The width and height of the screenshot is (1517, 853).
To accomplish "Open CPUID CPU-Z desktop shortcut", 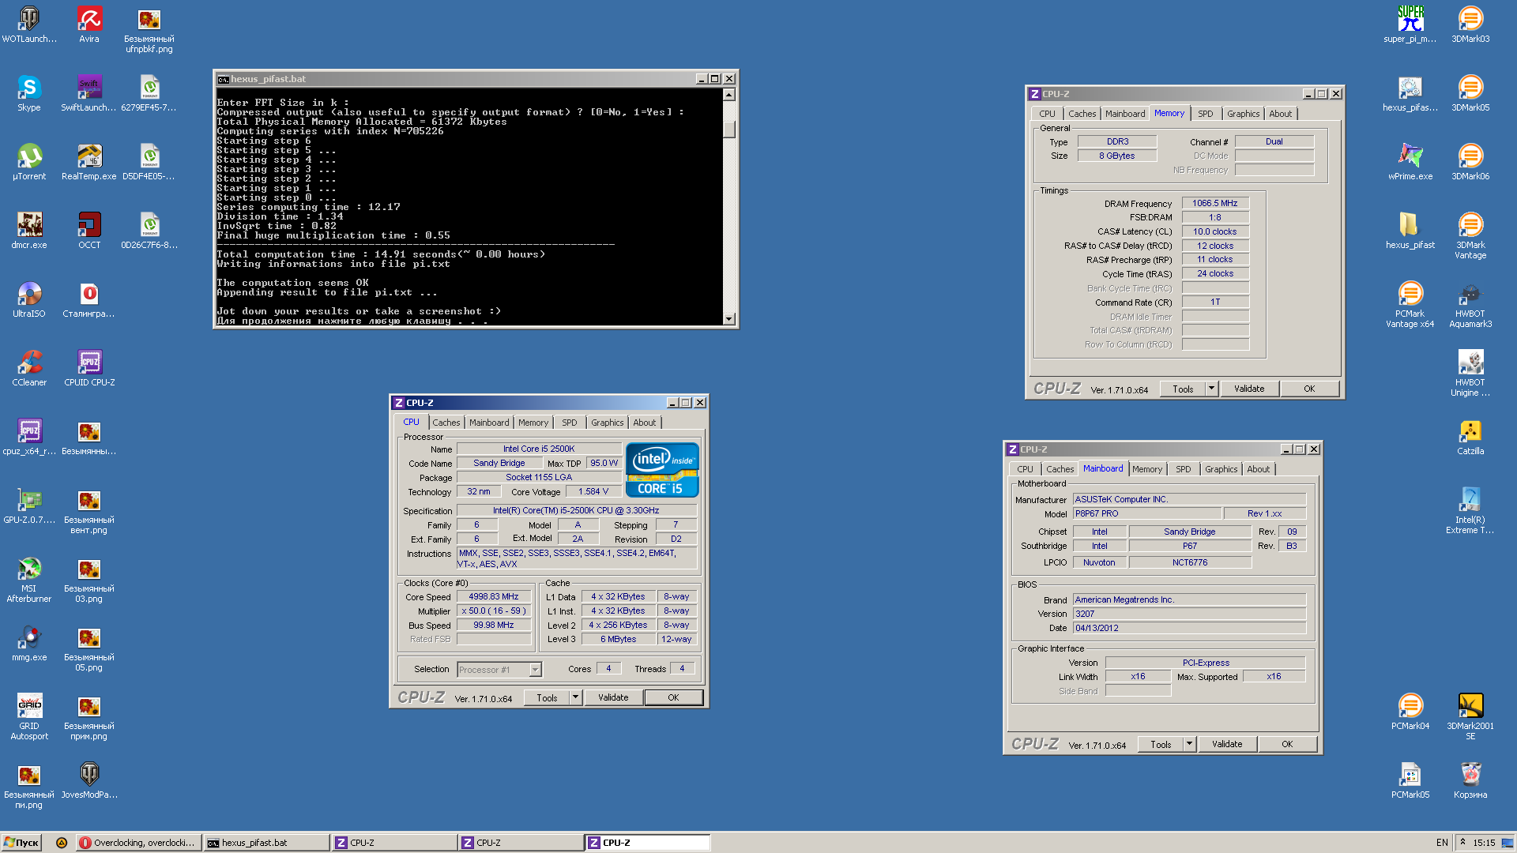I will point(89,368).
